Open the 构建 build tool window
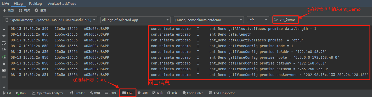The image size is (372, 97). (x=95, y=93)
